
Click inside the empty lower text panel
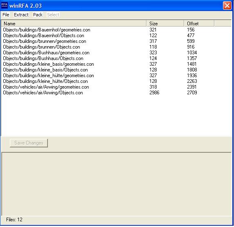click(x=117, y=184)
